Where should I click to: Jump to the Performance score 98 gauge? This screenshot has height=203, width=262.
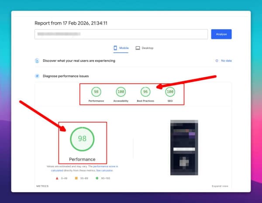pyautogui.click(x=96, y=92)
